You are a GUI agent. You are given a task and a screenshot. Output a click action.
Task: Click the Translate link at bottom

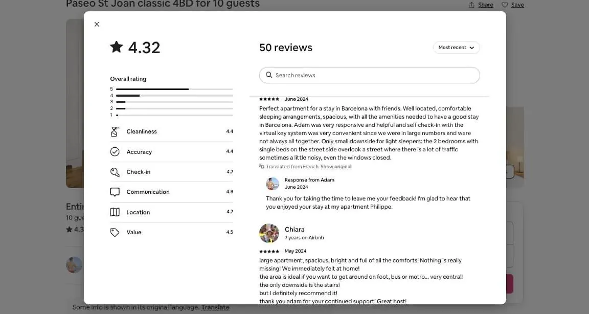pyautogui.click(x=215, y=307)
